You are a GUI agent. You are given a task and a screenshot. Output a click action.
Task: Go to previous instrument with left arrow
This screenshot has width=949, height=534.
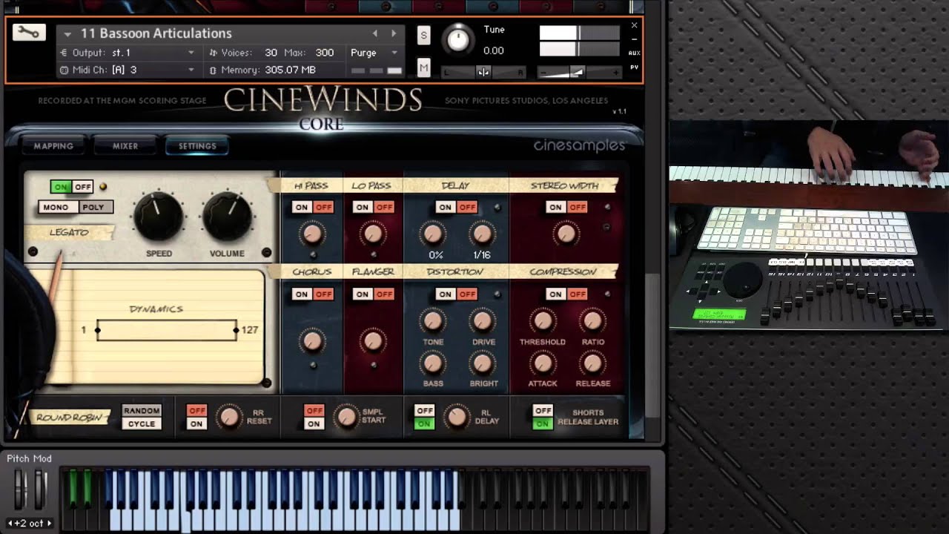coord(374,33)
